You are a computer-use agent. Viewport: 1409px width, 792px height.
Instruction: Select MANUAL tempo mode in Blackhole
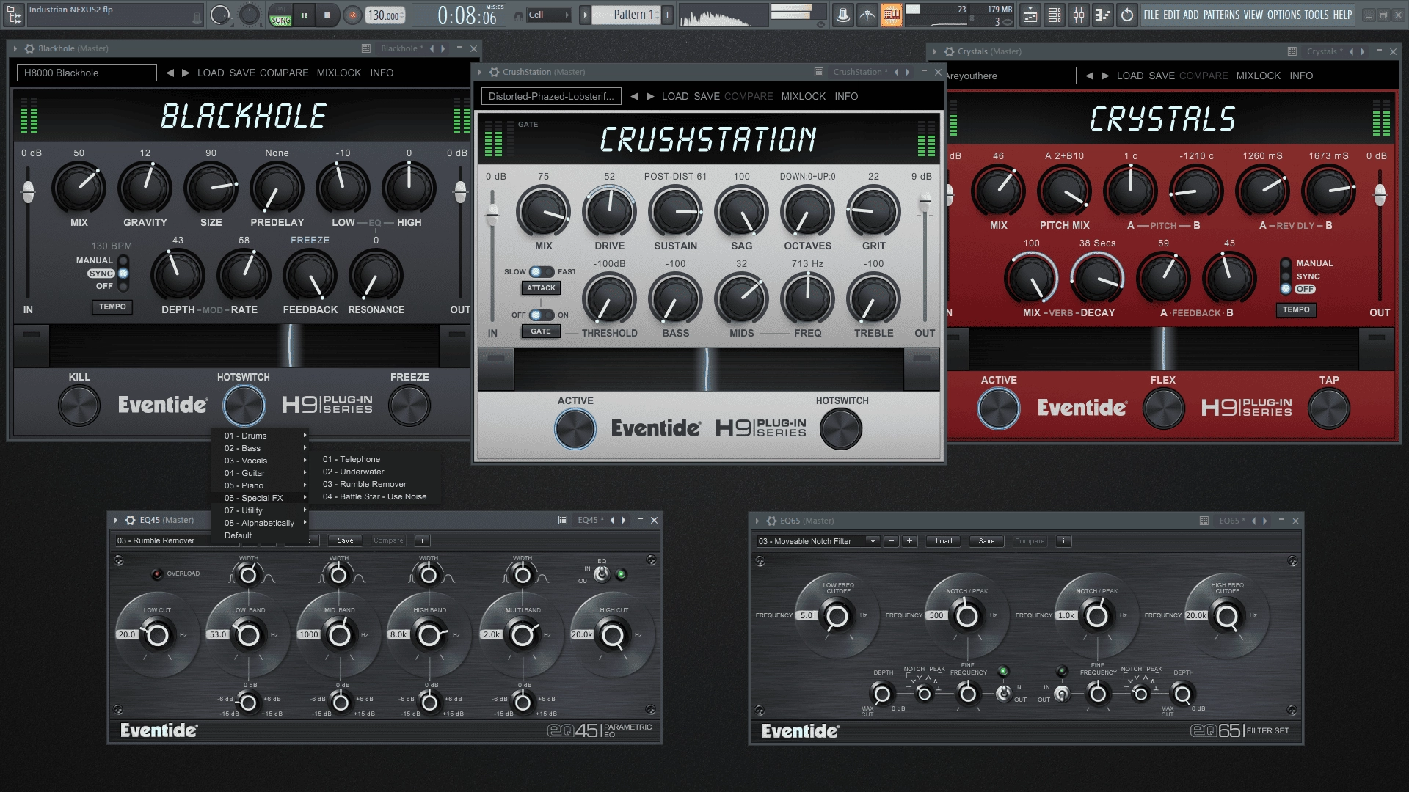click(x=123, y=260)
